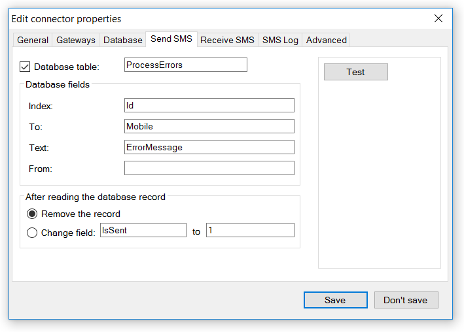The height and width of the screenshot is (332, 464).
Task: Select the Send SMS tab
Action: (171, 39)
